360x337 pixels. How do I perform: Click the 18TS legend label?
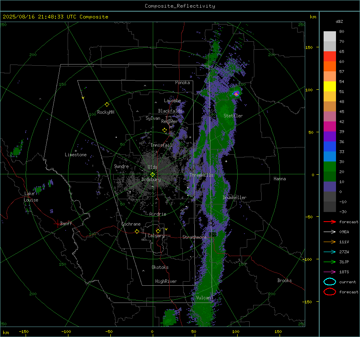coord(344,272)
